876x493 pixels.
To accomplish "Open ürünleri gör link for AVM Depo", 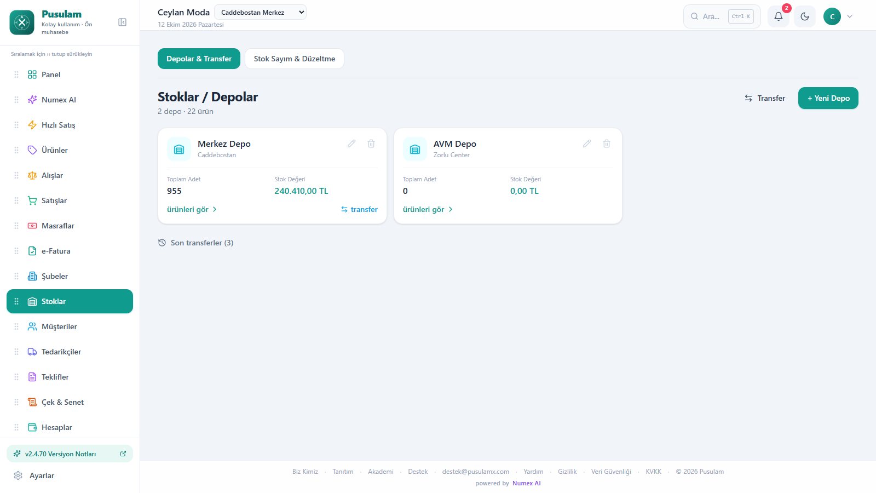I will coord(428,209).
